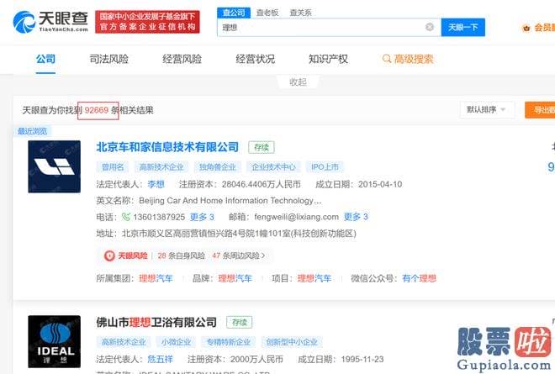Open the IDEAL 理想 company logo thumbnail
The height and width of the screenshot is (374, 555).
pos(54,342)
